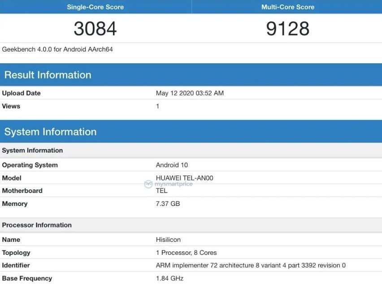382x284 pixels.
Task: Click the gray System Information subheading row
Action: [191, 150]
